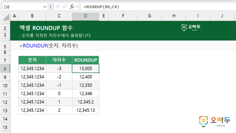
Task: Click the '자리수' table header cell
Action: click(59, 60)
